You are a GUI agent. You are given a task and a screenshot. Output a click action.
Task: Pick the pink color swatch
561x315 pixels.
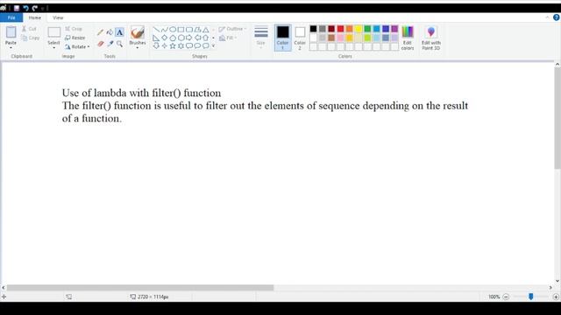[340, 38]
